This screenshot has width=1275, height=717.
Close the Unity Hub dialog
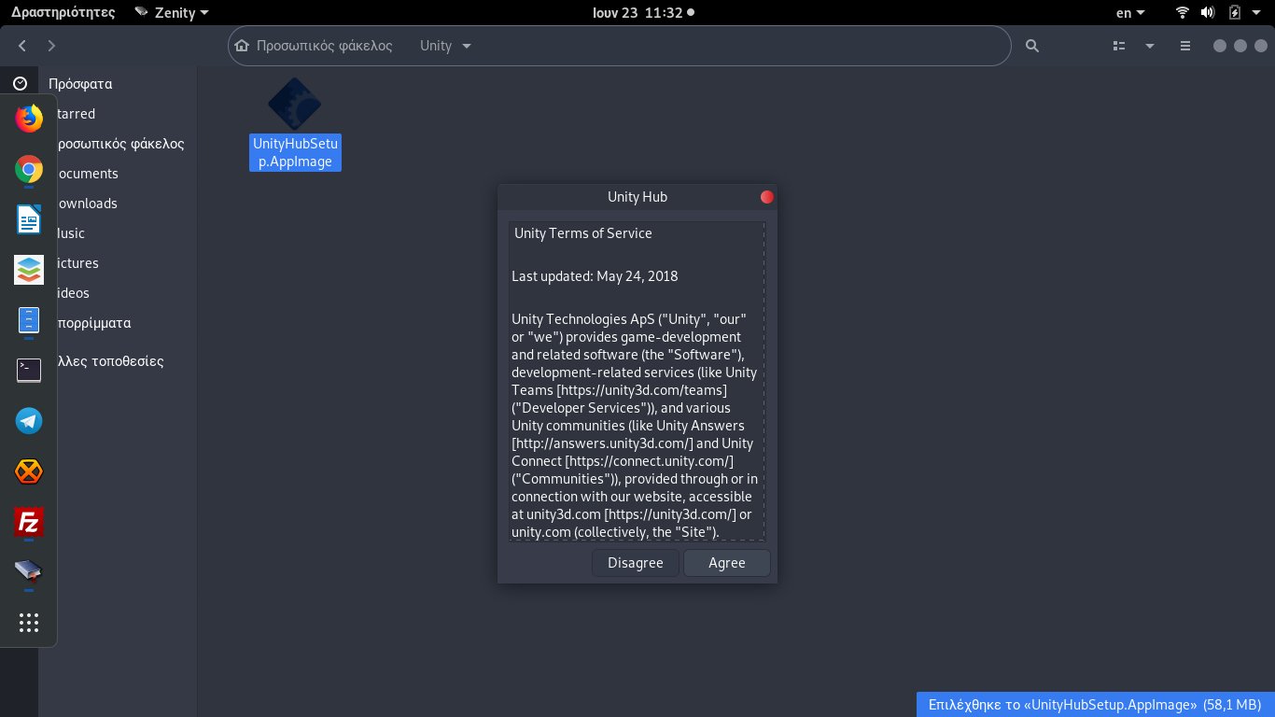[767, 197]
